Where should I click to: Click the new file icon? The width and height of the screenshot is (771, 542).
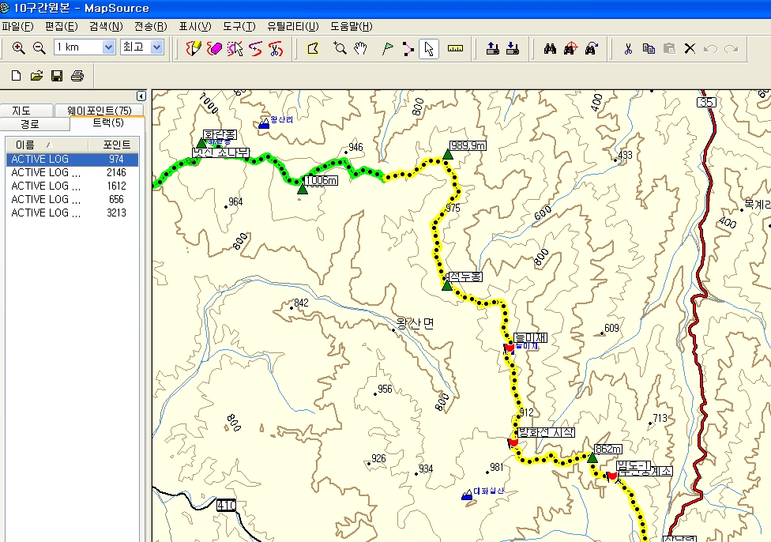click(x=17, y=76)
